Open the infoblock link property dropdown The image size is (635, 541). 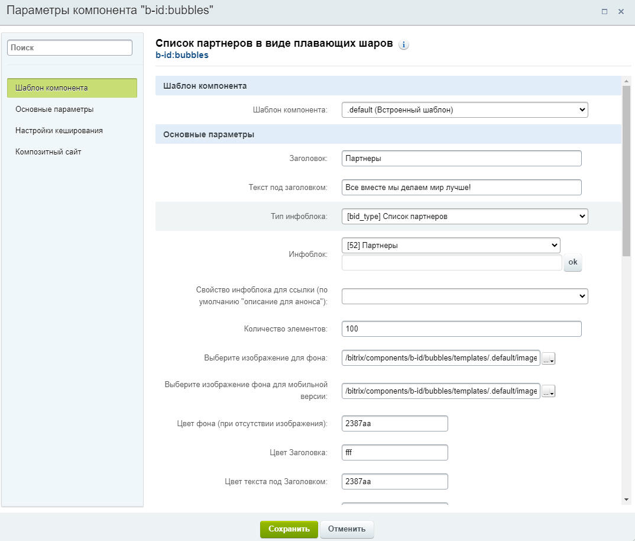pos(465,296)
